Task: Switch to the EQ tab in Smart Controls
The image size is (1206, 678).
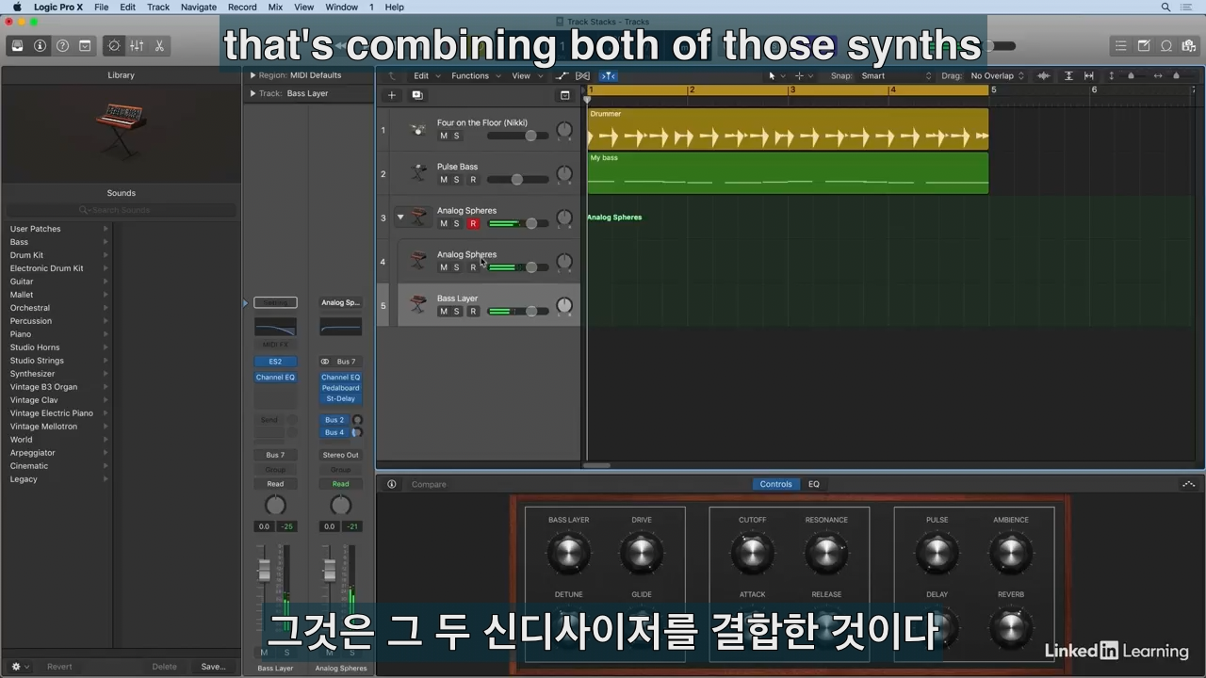Action: pos(814,484)
